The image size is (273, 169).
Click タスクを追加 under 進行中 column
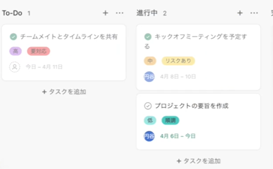199,161
